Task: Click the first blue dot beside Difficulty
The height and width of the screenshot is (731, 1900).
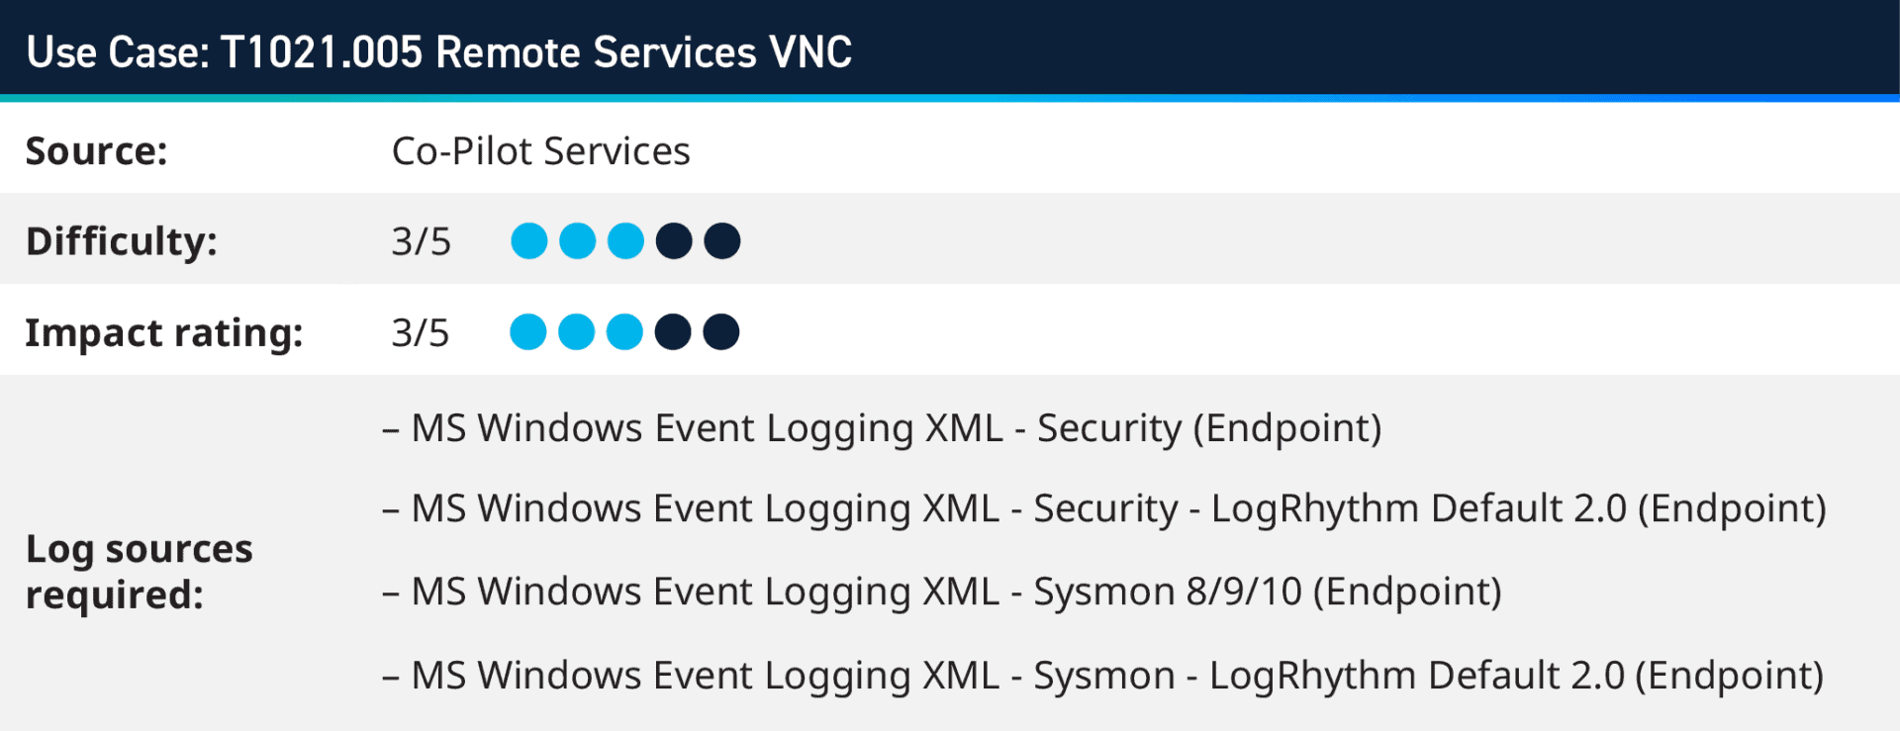Action: [528, 241]
